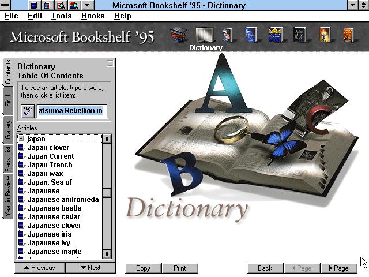Image resolution: width=369 pixels, height=277 pixels.
Task: Click the Articles list scrollbar thumb
Action: 107,193
